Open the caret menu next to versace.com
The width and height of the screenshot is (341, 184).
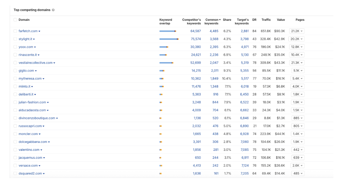40,166
